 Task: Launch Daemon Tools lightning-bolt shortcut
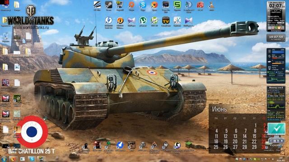click(x=108, y=21)
